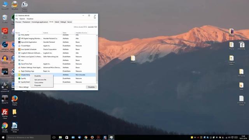The image size is (249, 140).
Task: Open the headphones app desktop icon
Action: pyautogui.click(x=5, y=59)
